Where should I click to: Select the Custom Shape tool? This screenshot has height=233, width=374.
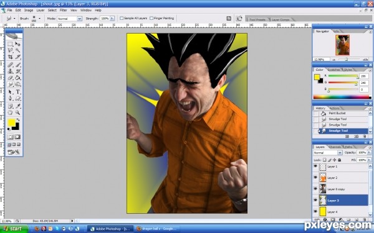17,98
